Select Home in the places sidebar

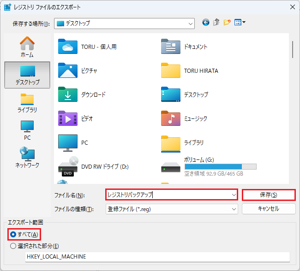[x=27, y=47]
